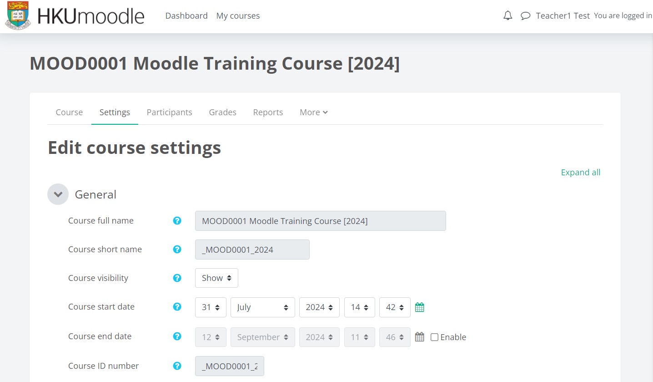Go to My courses
Screen dimensions: 653x382
point(238,16)
